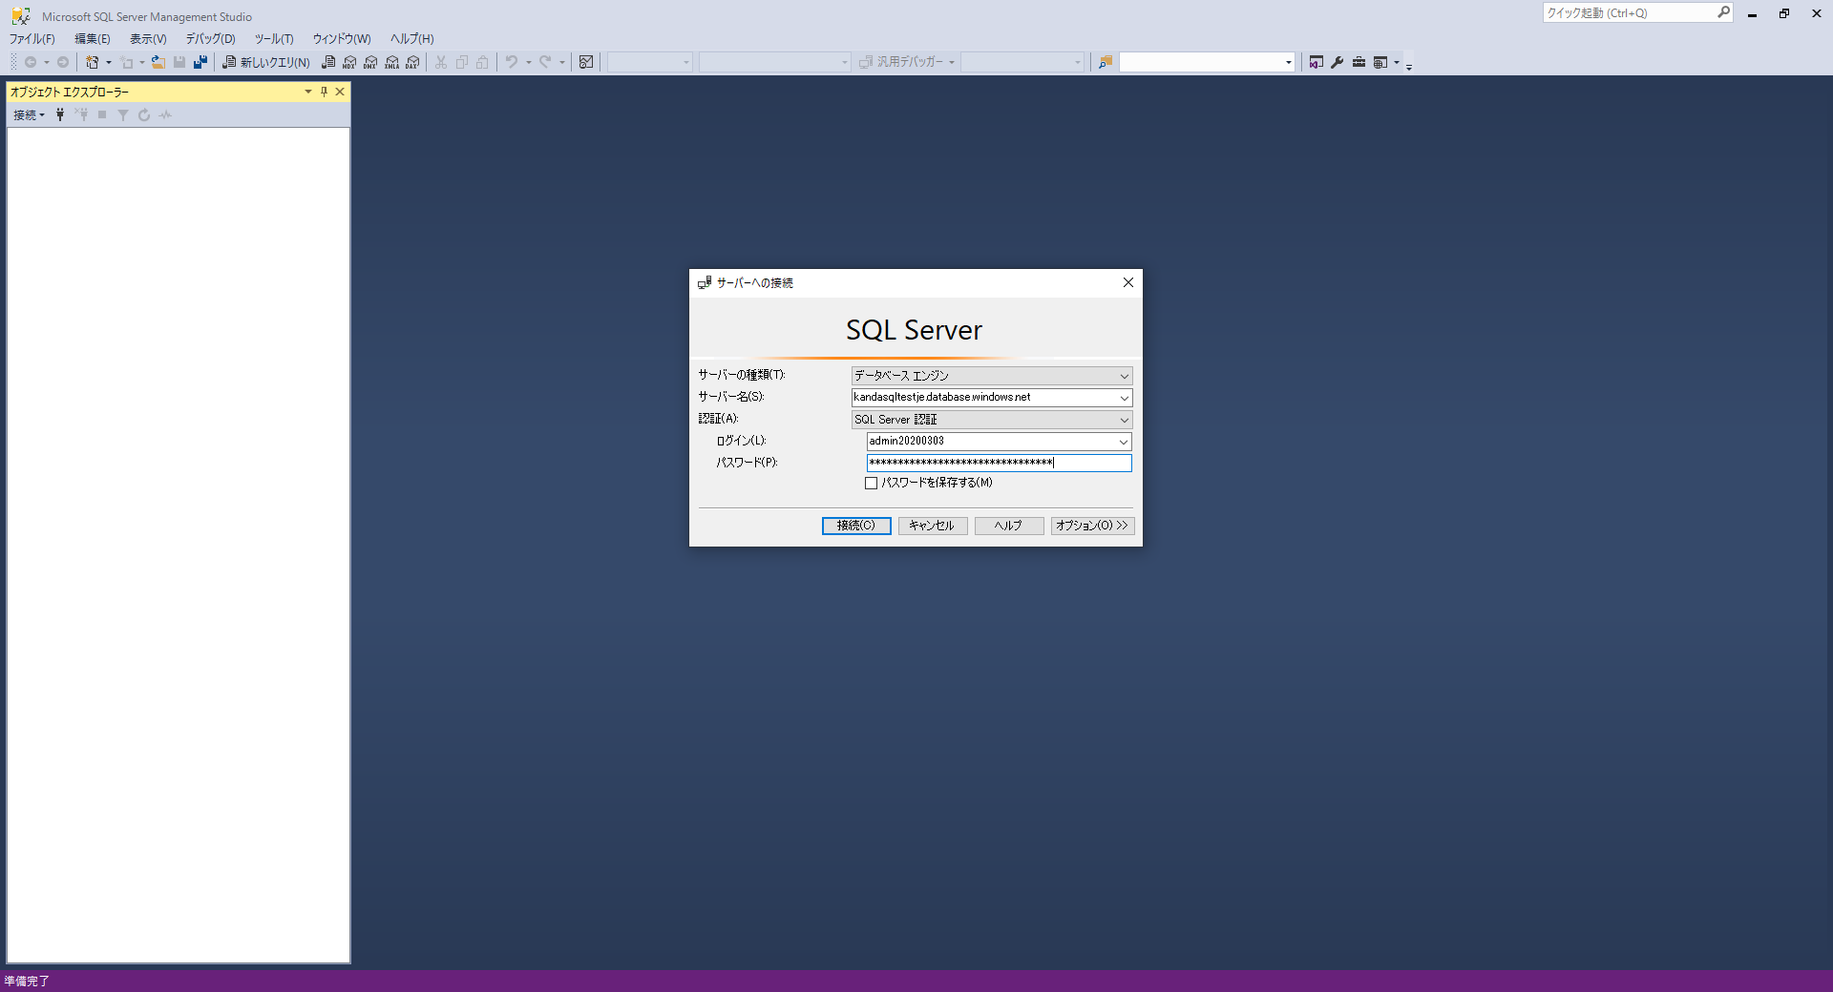Image resolution: width=1833 pixels, height=992 pixels.
Task: Click the wrench properties icon in toolbar
Action: [x=1338, y=62]
